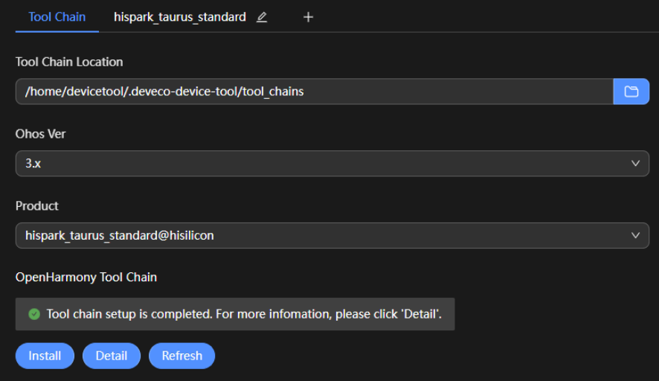659x381 pixels.
Task: Add a new tab with the plus icon
Action: click(308, 17)
